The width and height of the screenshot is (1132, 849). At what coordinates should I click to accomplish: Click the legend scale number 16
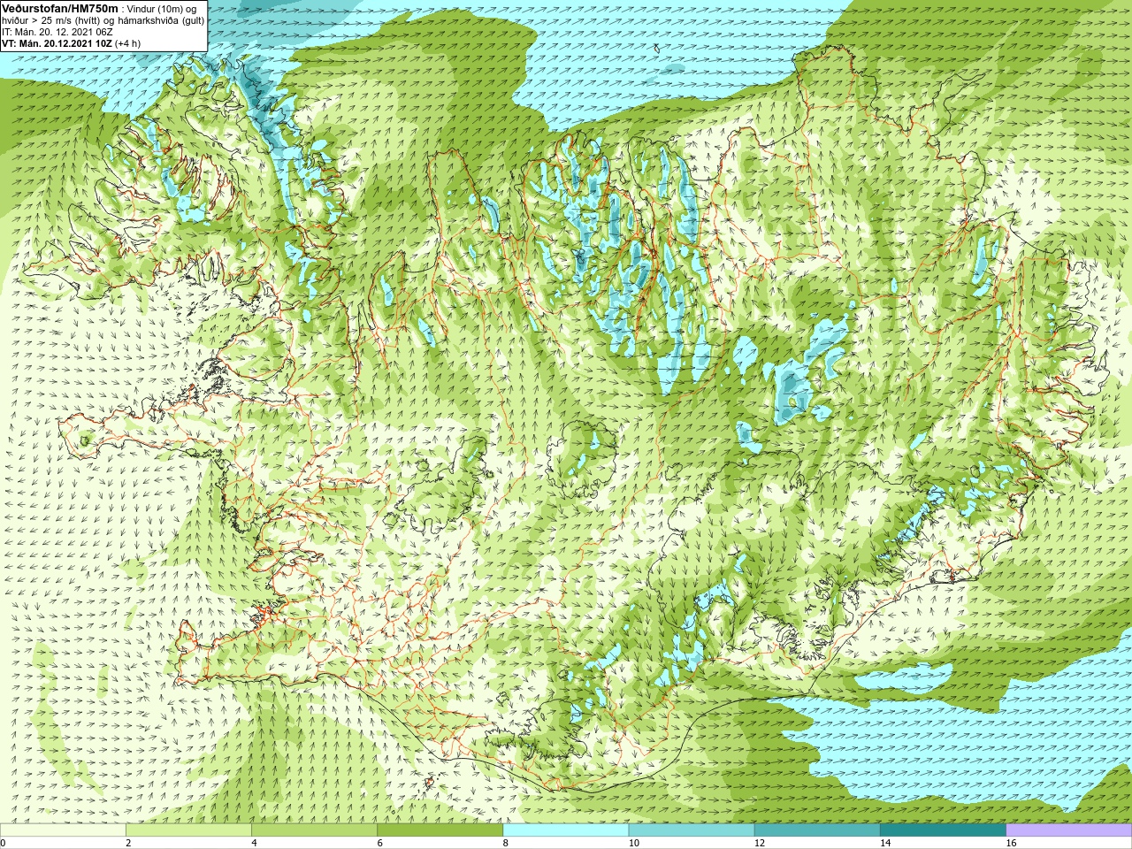pyautogui.click(x=1011, y=843)
